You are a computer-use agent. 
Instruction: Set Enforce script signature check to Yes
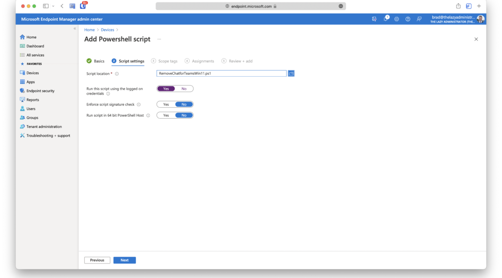(x=166, y=104)
